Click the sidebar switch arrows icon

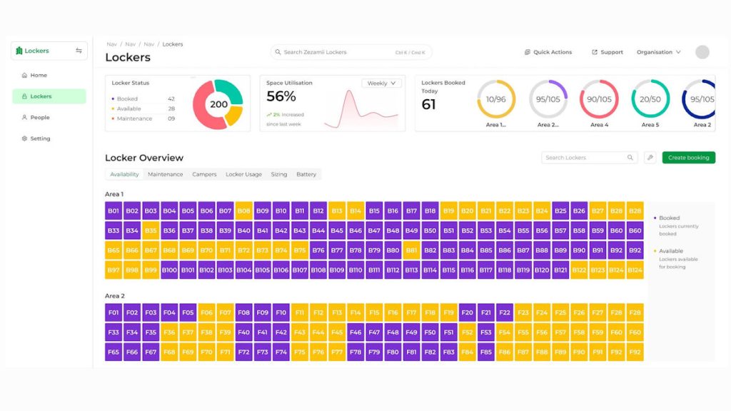point(79,51)
